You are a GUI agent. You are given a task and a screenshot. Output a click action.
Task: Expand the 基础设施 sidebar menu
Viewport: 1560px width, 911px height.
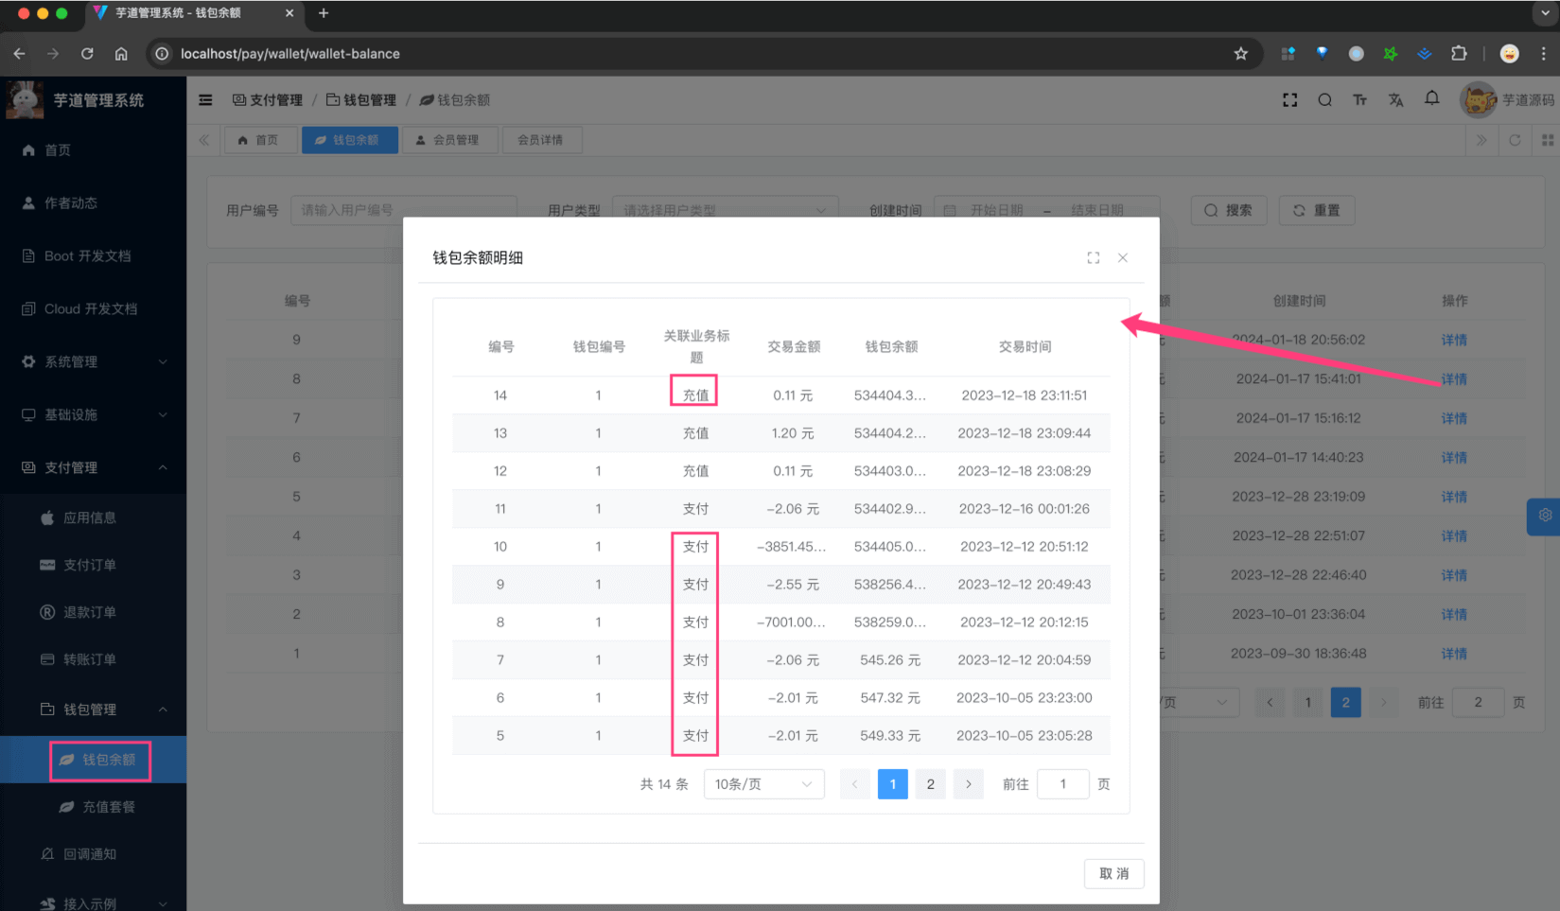[x=93, y=414]
